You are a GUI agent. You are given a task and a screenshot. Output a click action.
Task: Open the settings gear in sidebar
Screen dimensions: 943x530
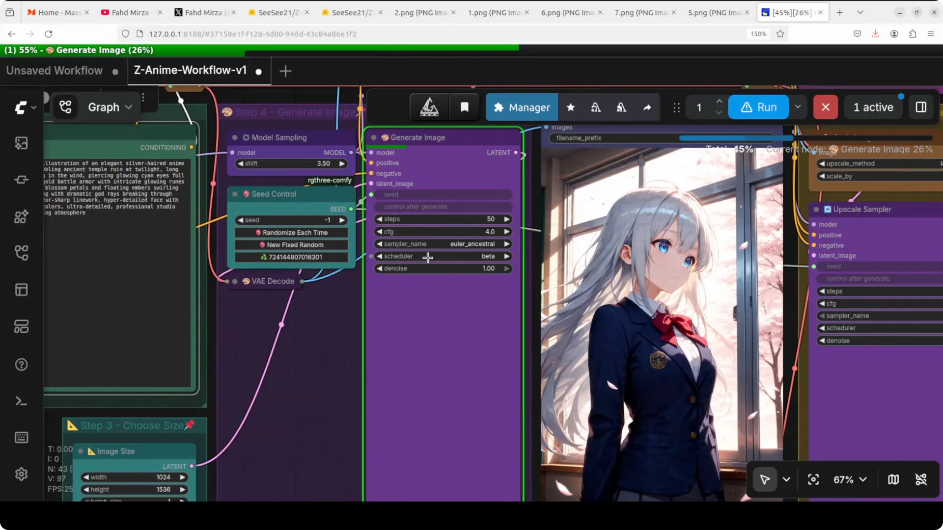(x=21, y=474)
